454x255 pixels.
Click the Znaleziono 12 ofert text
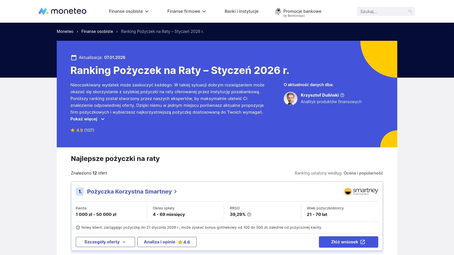(x=89, y=173)
